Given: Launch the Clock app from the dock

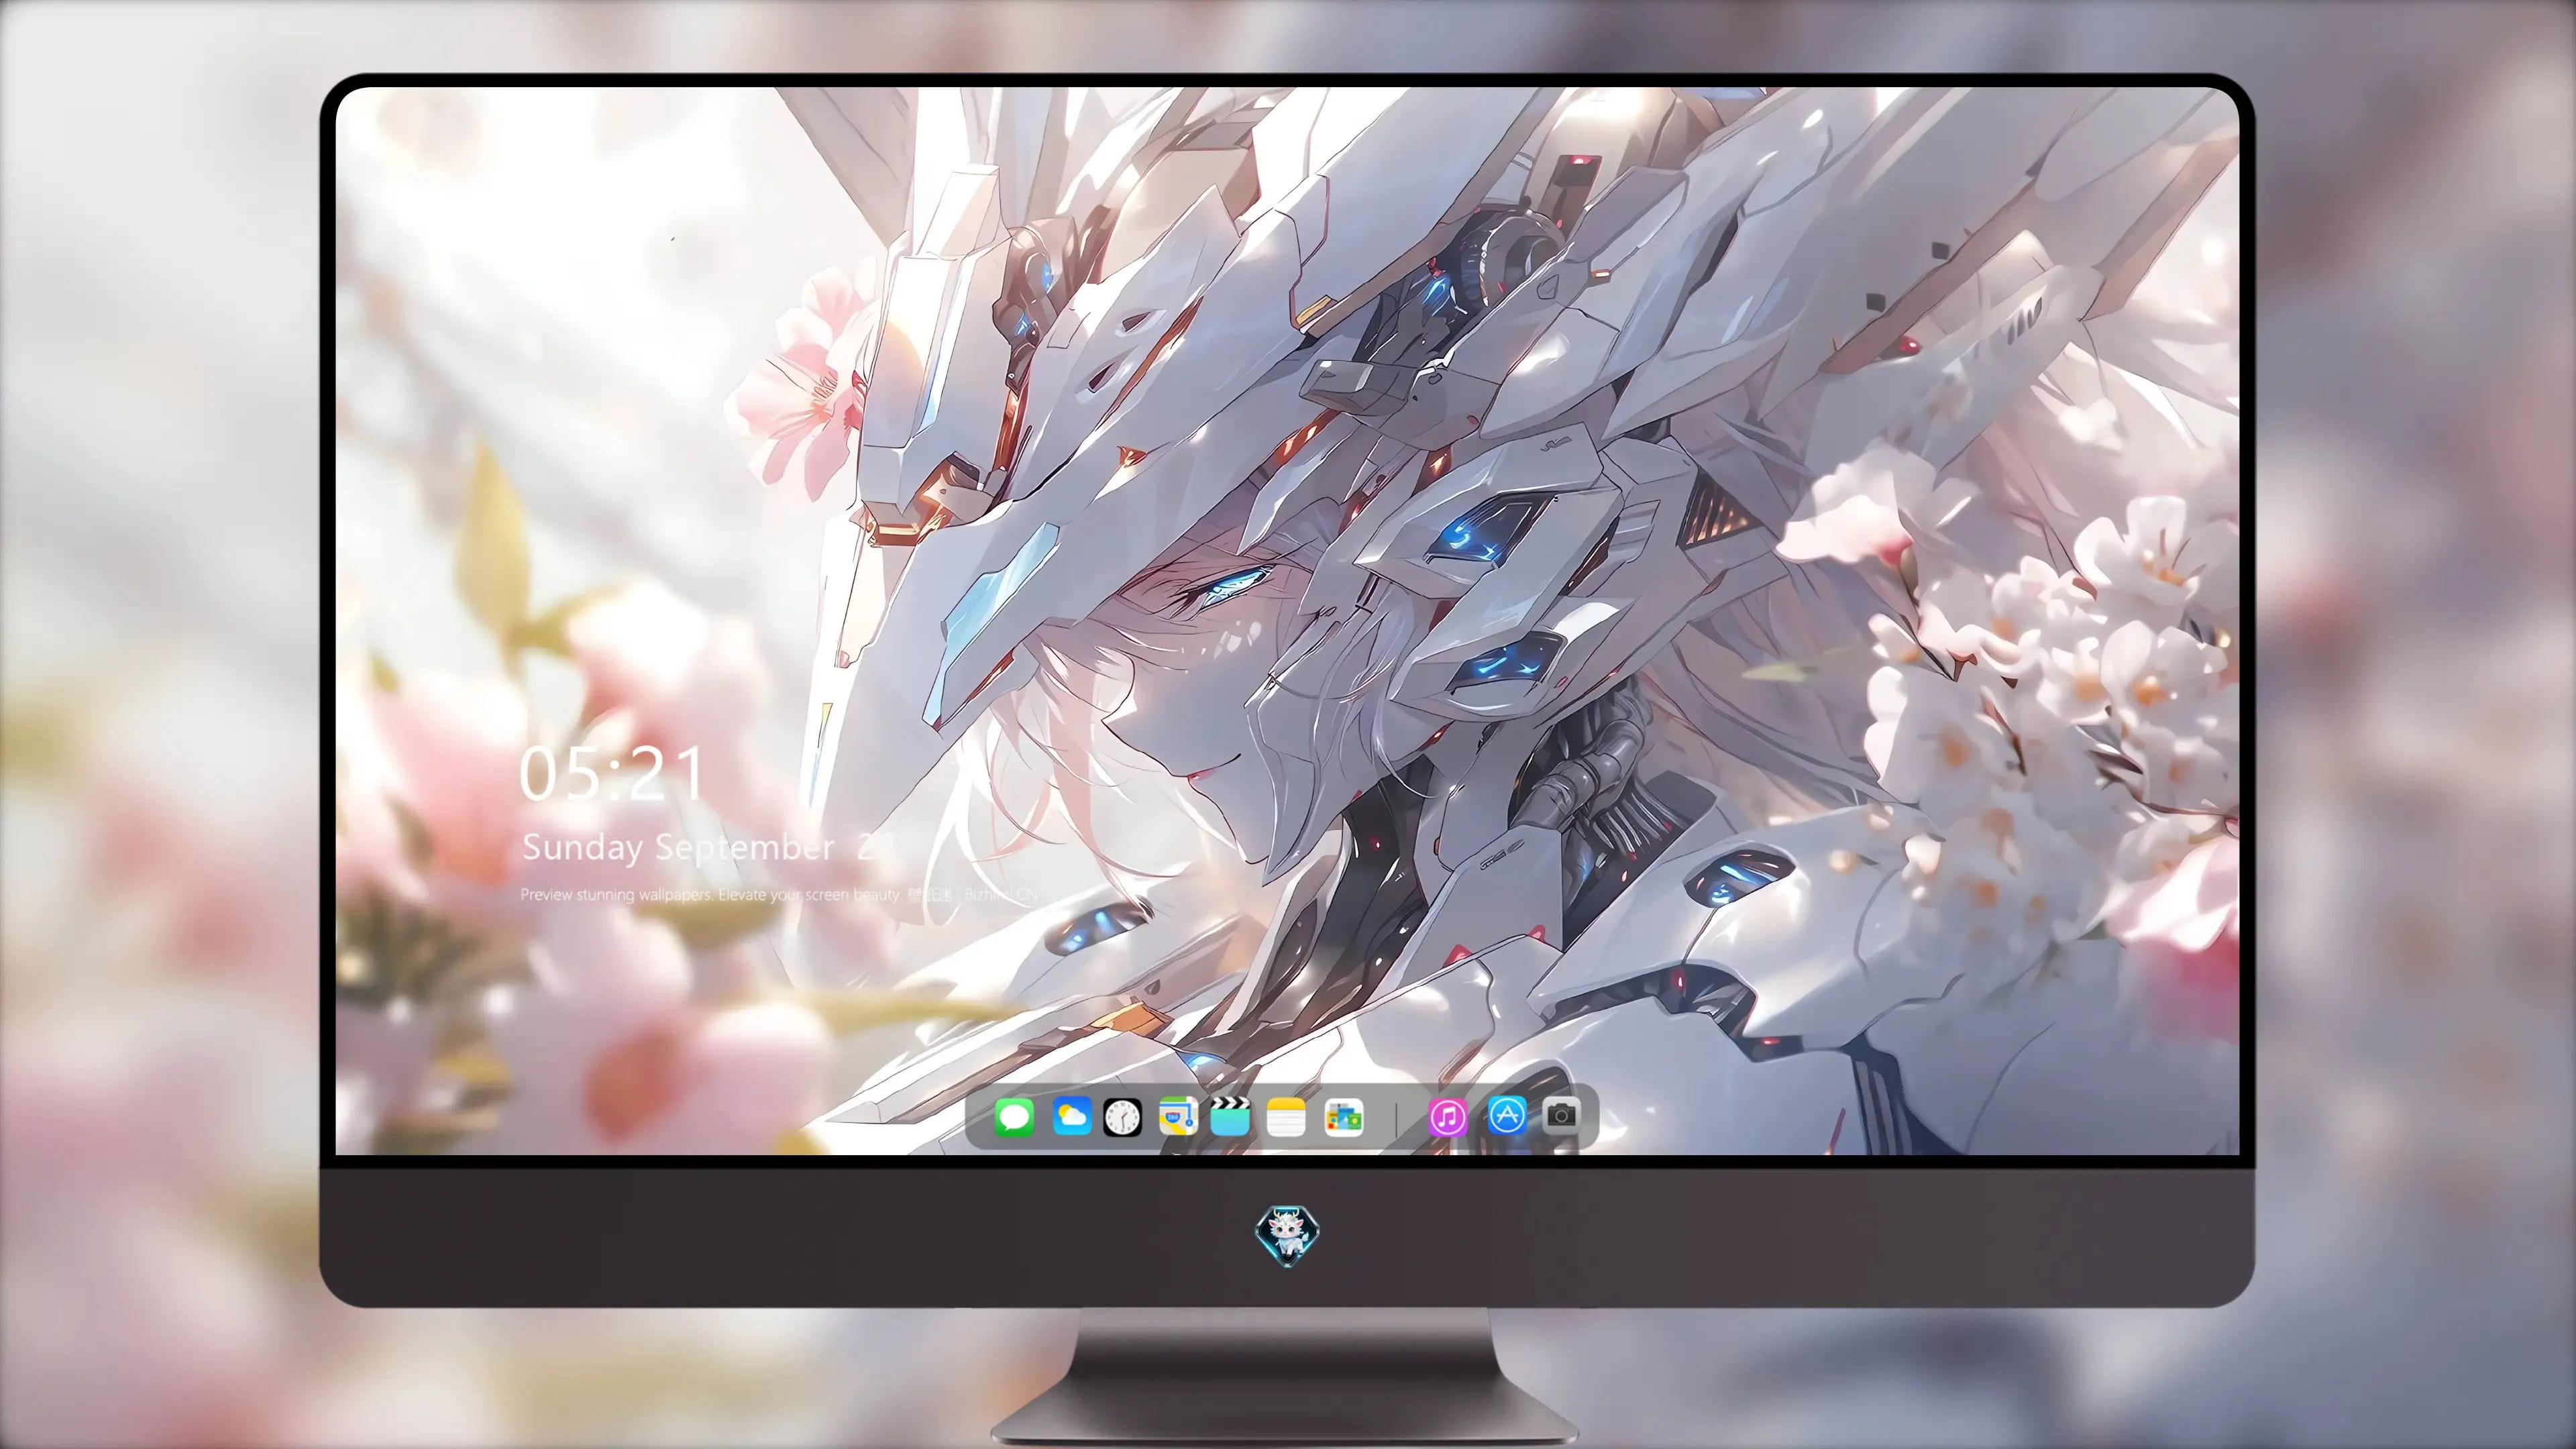Looking at the screenshot, I should click(x=1122, y=1117).
